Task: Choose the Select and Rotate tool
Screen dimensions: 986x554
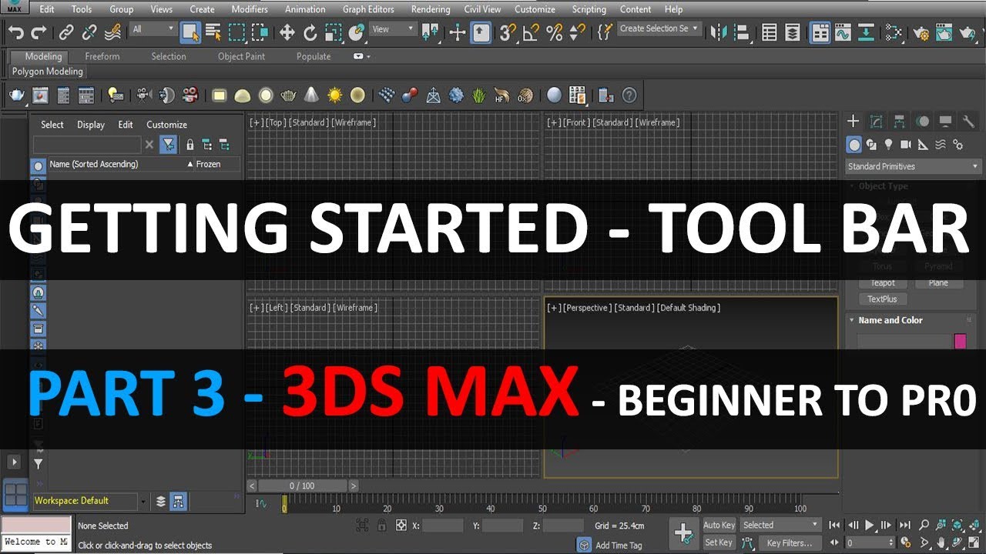Action: [310, 32]
